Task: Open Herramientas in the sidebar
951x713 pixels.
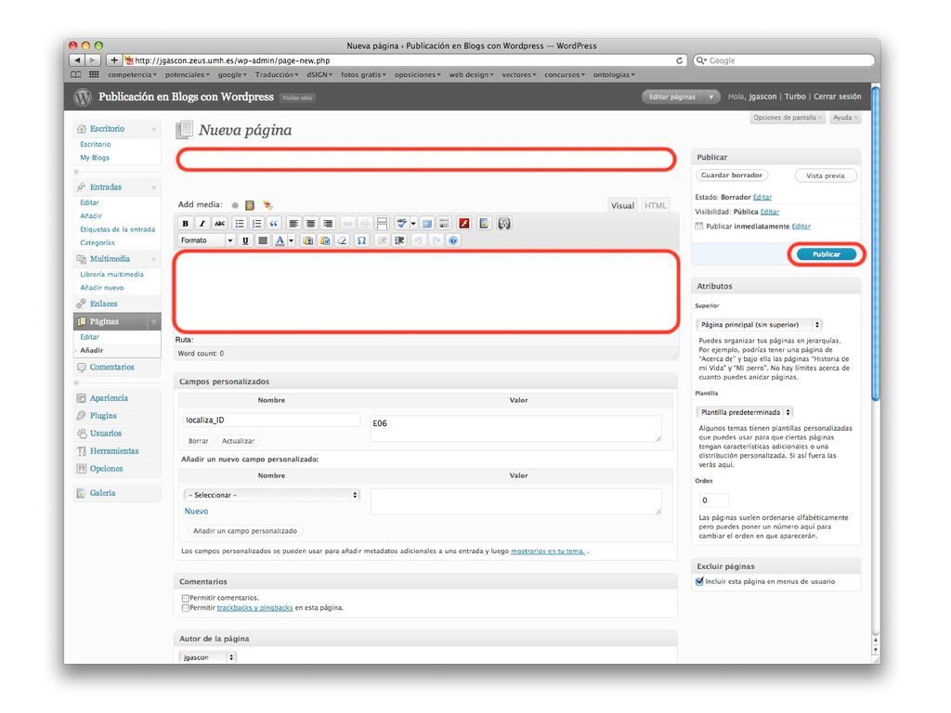Action: (114, 451)
